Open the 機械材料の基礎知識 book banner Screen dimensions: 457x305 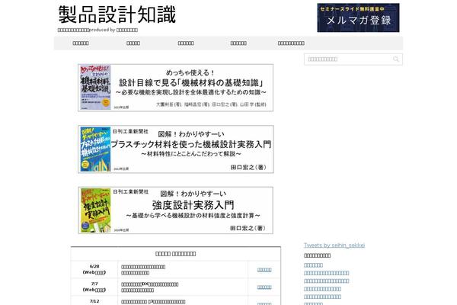click(x=175, y=88)
